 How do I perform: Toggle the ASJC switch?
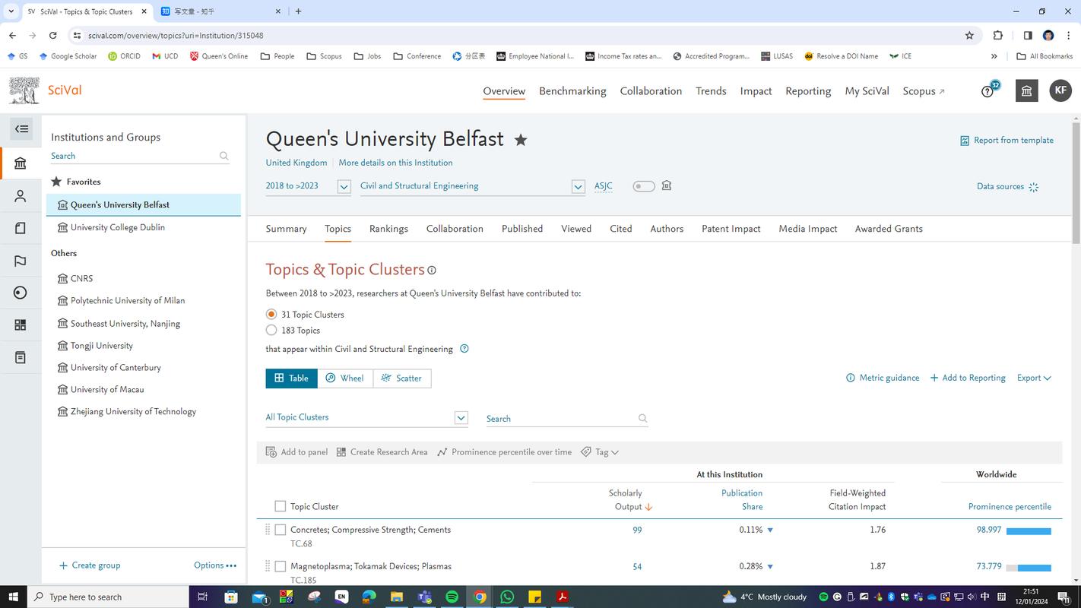(x=644, y=186)
